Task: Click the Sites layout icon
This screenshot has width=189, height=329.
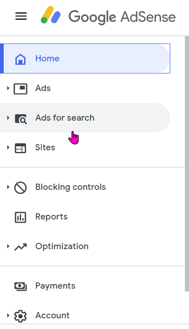Action: pyautogui.click(x=20, y=148)
